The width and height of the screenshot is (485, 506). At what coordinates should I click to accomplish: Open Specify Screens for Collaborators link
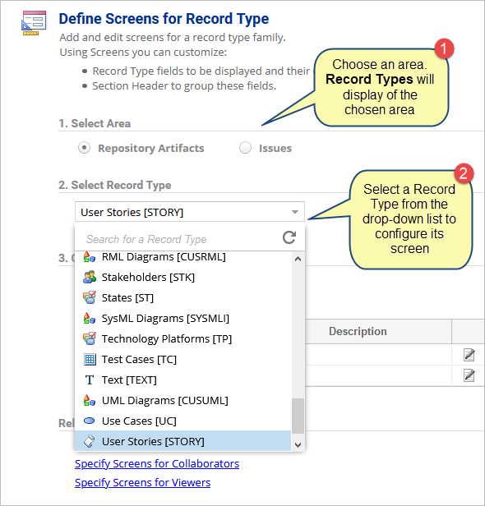tap(157, 464)
